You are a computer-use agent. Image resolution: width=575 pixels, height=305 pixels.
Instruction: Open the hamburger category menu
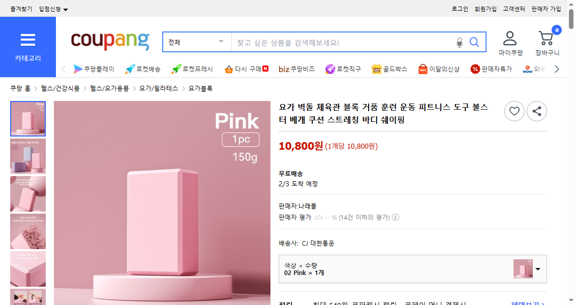pos(28,40)
